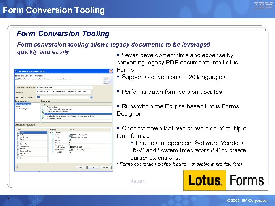This screenshot has width=275, height=206.
Task: Select the Popup row in the Item list
Action: pos(32,140)
